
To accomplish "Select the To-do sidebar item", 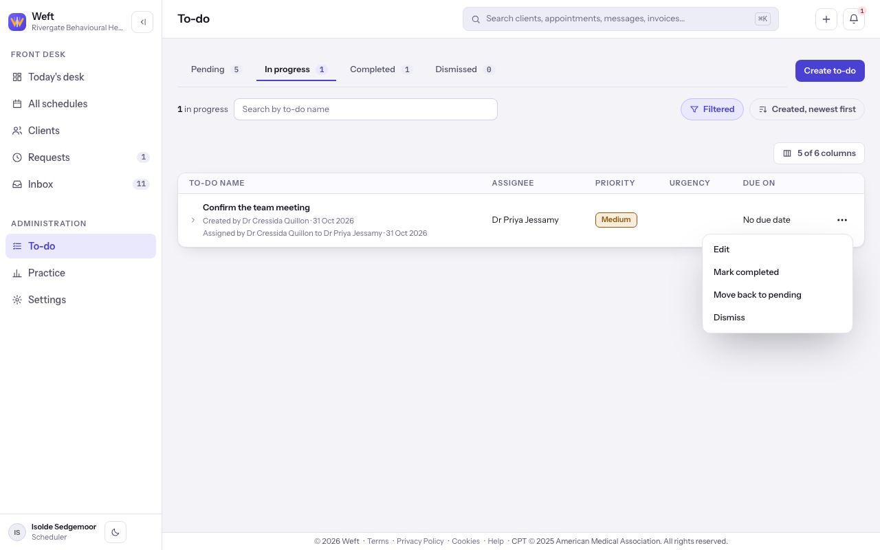I will click(x=81, y=246).
